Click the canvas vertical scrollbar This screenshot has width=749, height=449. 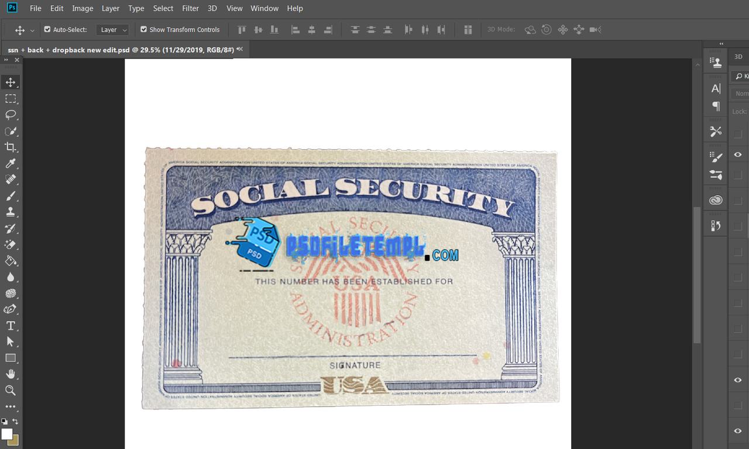[x=696, y=275]
